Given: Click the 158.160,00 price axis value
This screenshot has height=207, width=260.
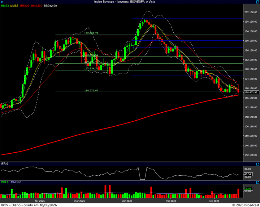Looking at the screenshot, I should point(251,117).
